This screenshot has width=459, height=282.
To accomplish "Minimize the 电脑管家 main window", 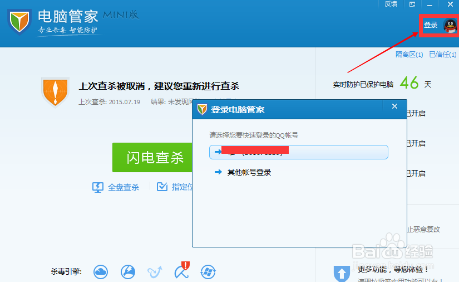I will point(430,5).
